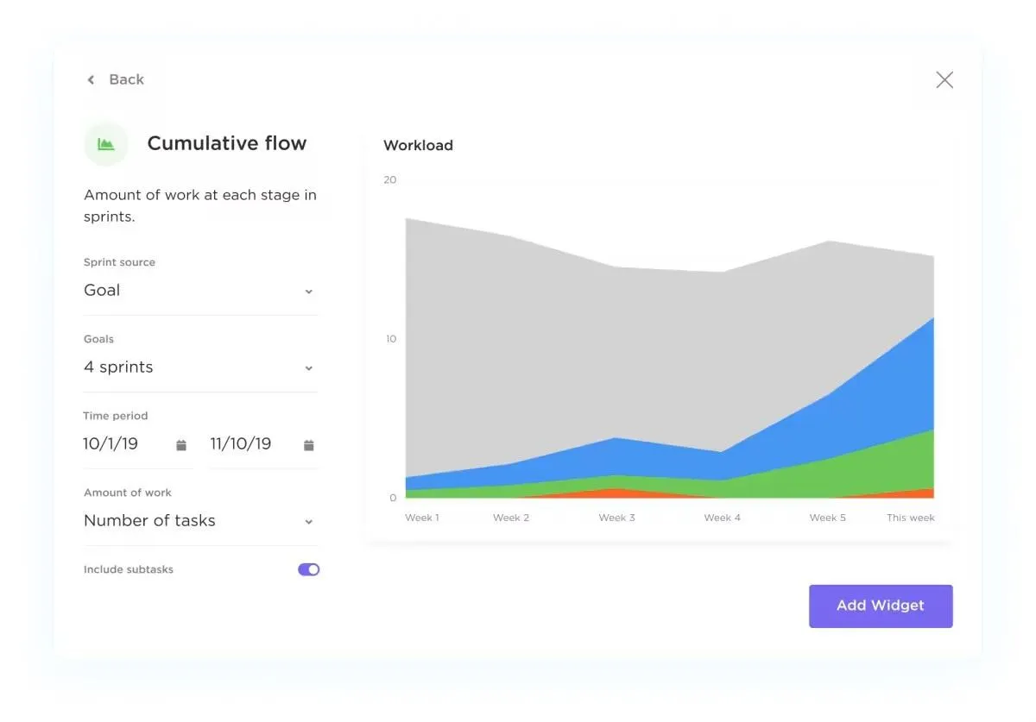Close the widget dialog with X

point(944,79)
